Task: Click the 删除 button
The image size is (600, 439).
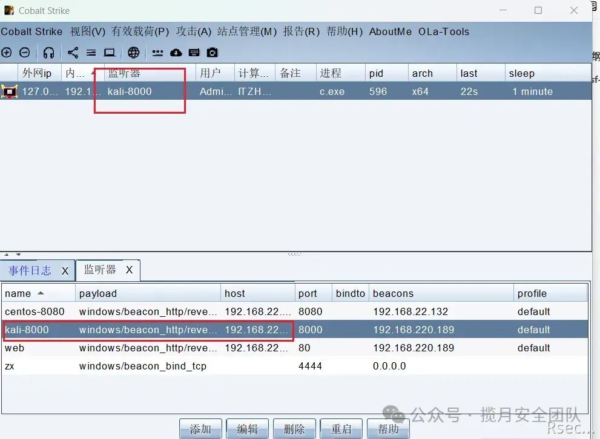Action: point(294,429)
